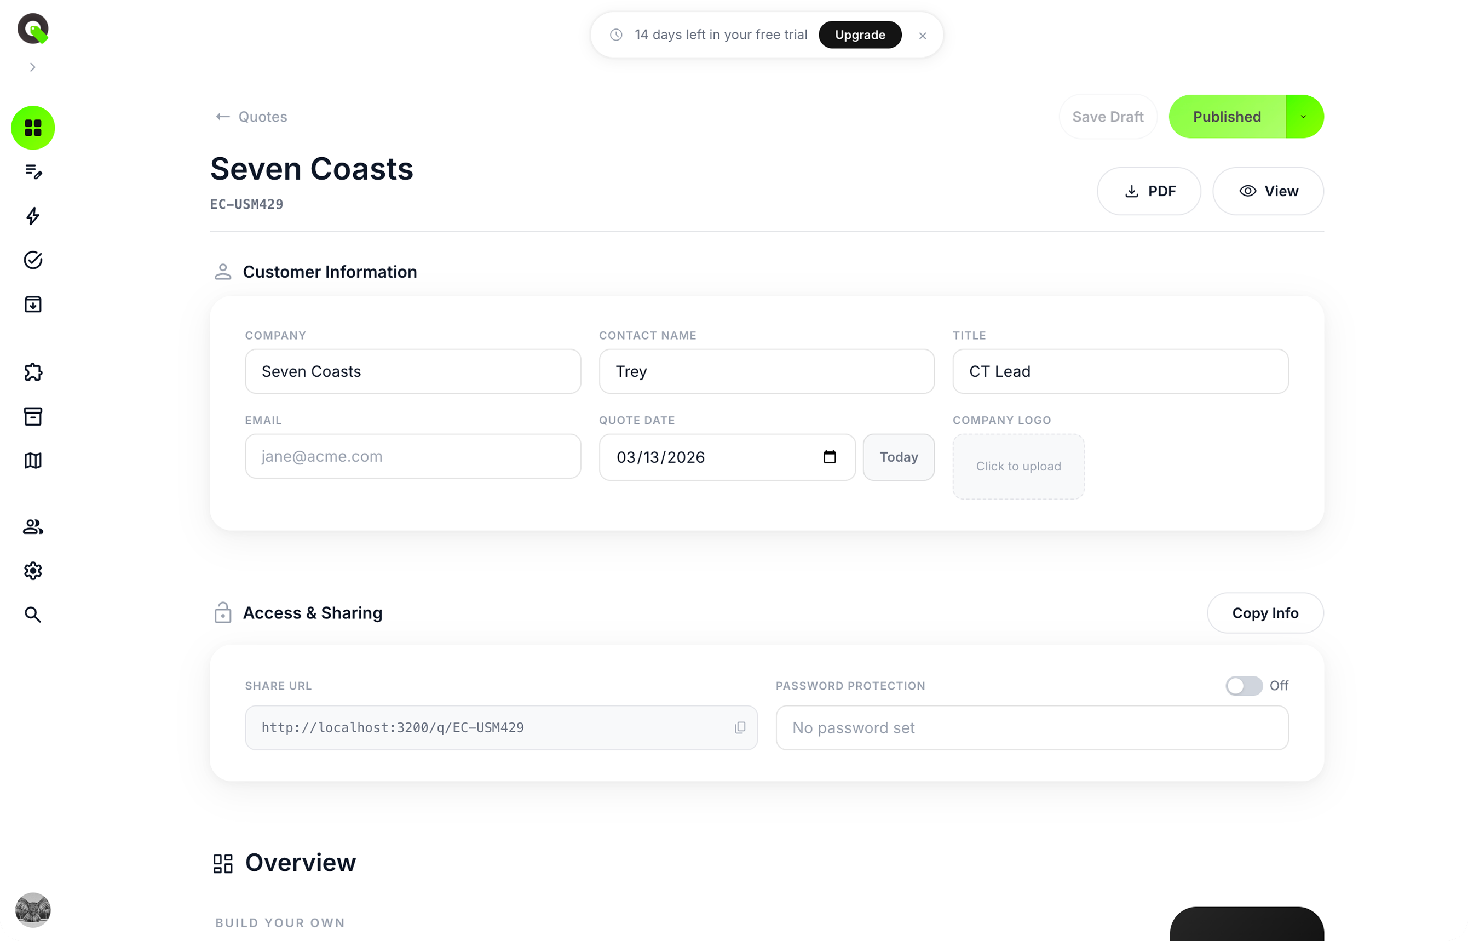Image resolution: width=1468 pixels, height=941 pixels.
Task: Open the lightning bolt sidebar icon
Action: (x=33, y=216)
